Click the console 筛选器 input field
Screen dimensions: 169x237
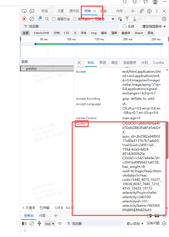pos(94,223)
